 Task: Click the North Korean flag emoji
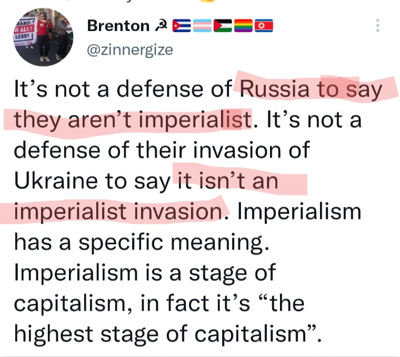click(263, 26)
